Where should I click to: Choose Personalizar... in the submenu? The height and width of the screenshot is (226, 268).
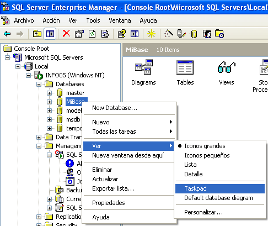[x=220, y=212]
